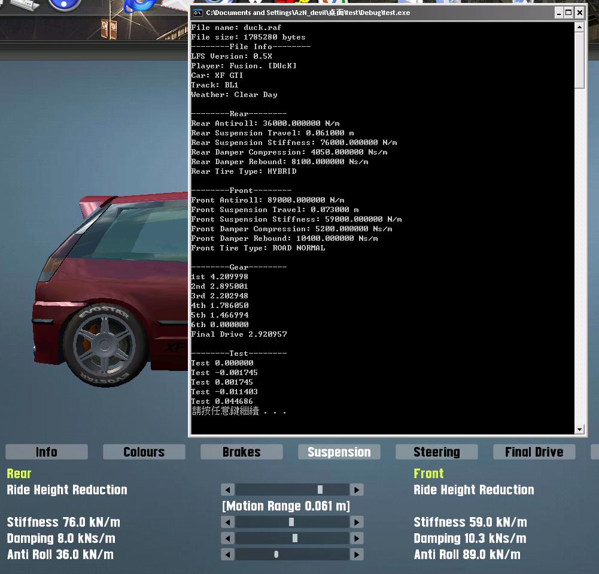Click Front Damping 10.3 kNs/m label
599x574 pixels.
(x=470, y=539)
